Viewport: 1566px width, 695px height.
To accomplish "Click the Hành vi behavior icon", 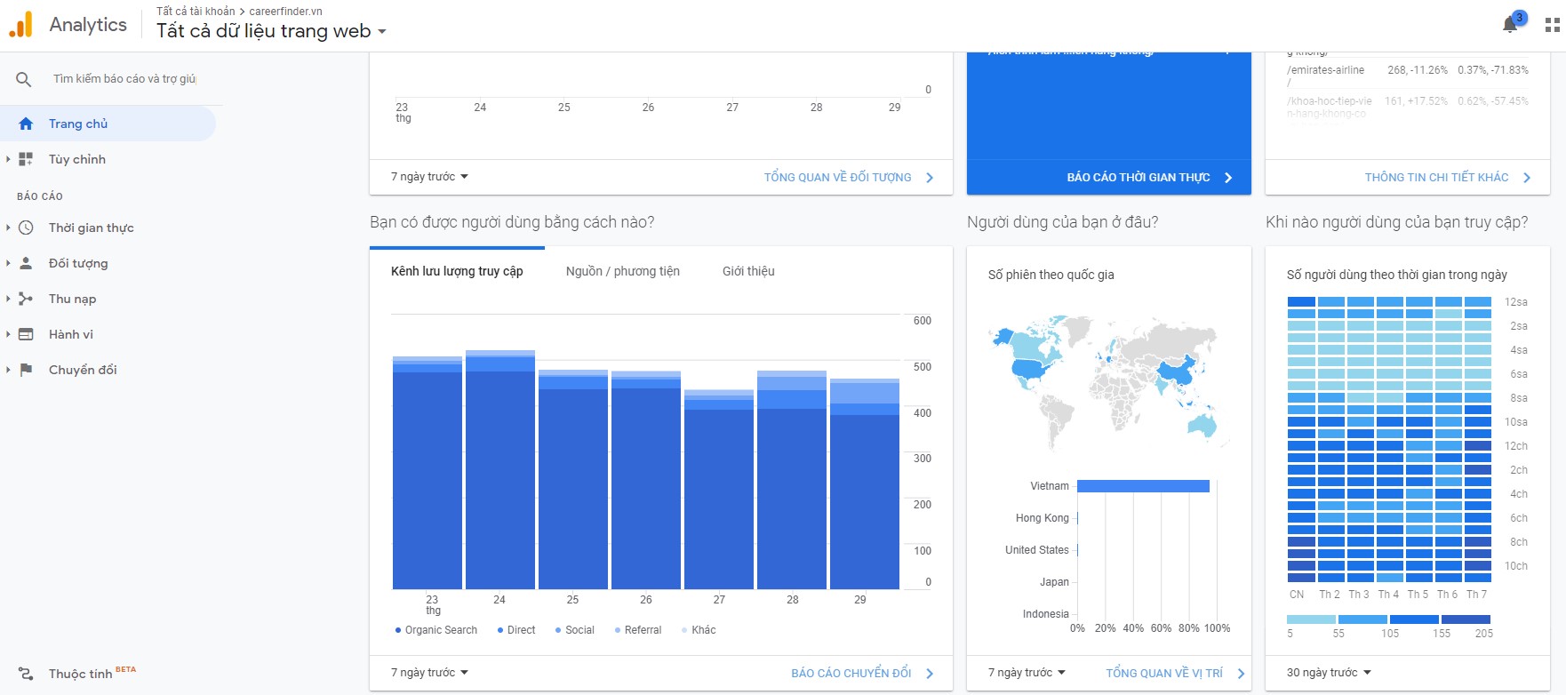I will pyautogui.click(x=26, y=334).
